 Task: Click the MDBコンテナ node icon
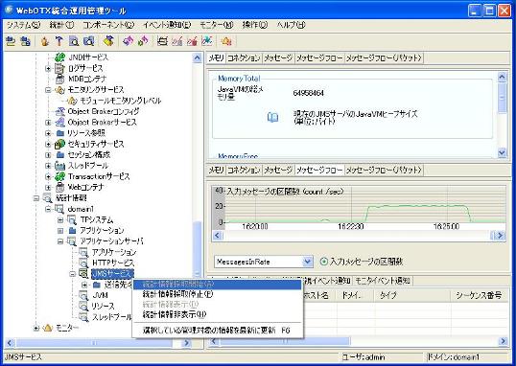pyautogui.click(x=59, y=79)
